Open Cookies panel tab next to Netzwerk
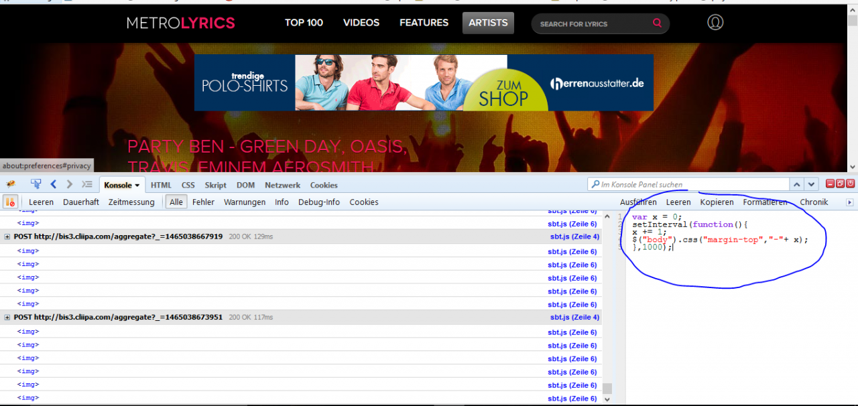Screen dimensions: 858x406 324,185
